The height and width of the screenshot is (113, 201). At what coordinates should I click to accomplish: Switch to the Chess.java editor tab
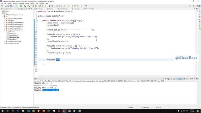[x=51, y=9]
